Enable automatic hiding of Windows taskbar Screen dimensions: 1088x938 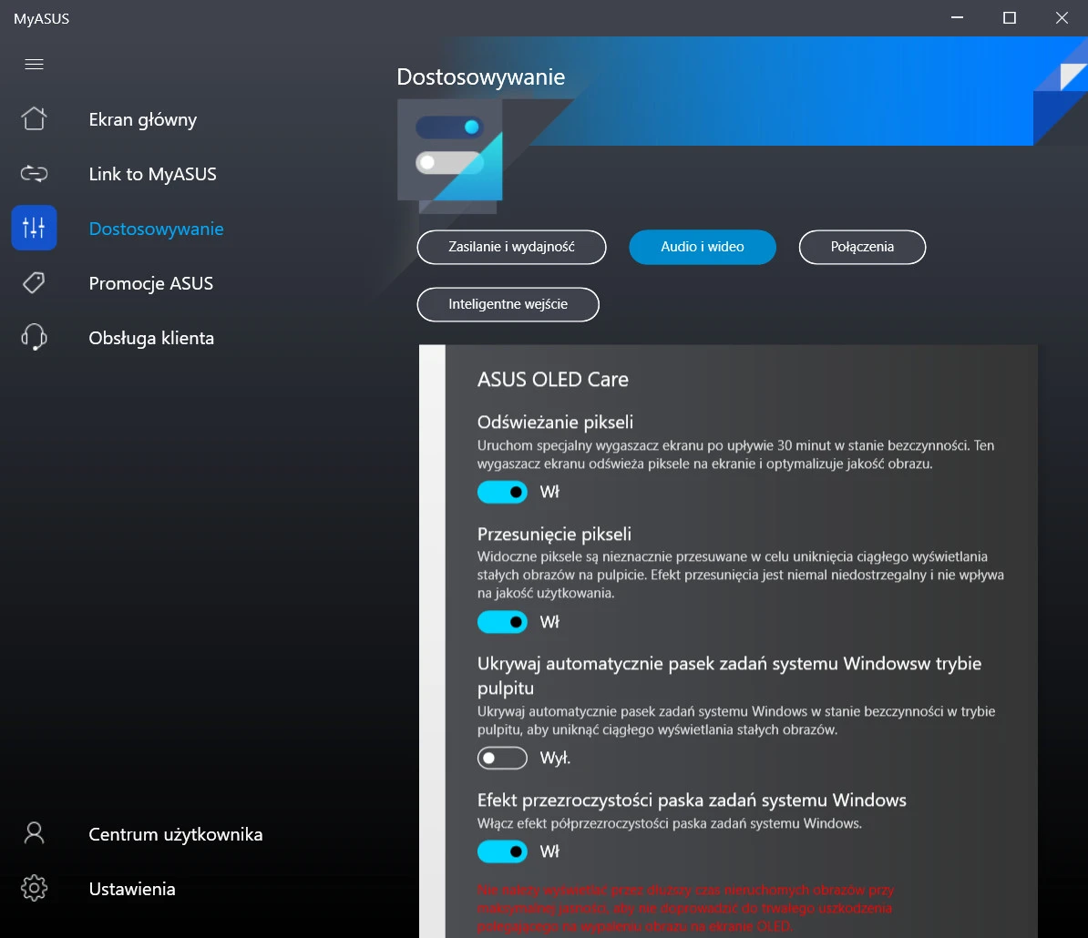(502, 758)
